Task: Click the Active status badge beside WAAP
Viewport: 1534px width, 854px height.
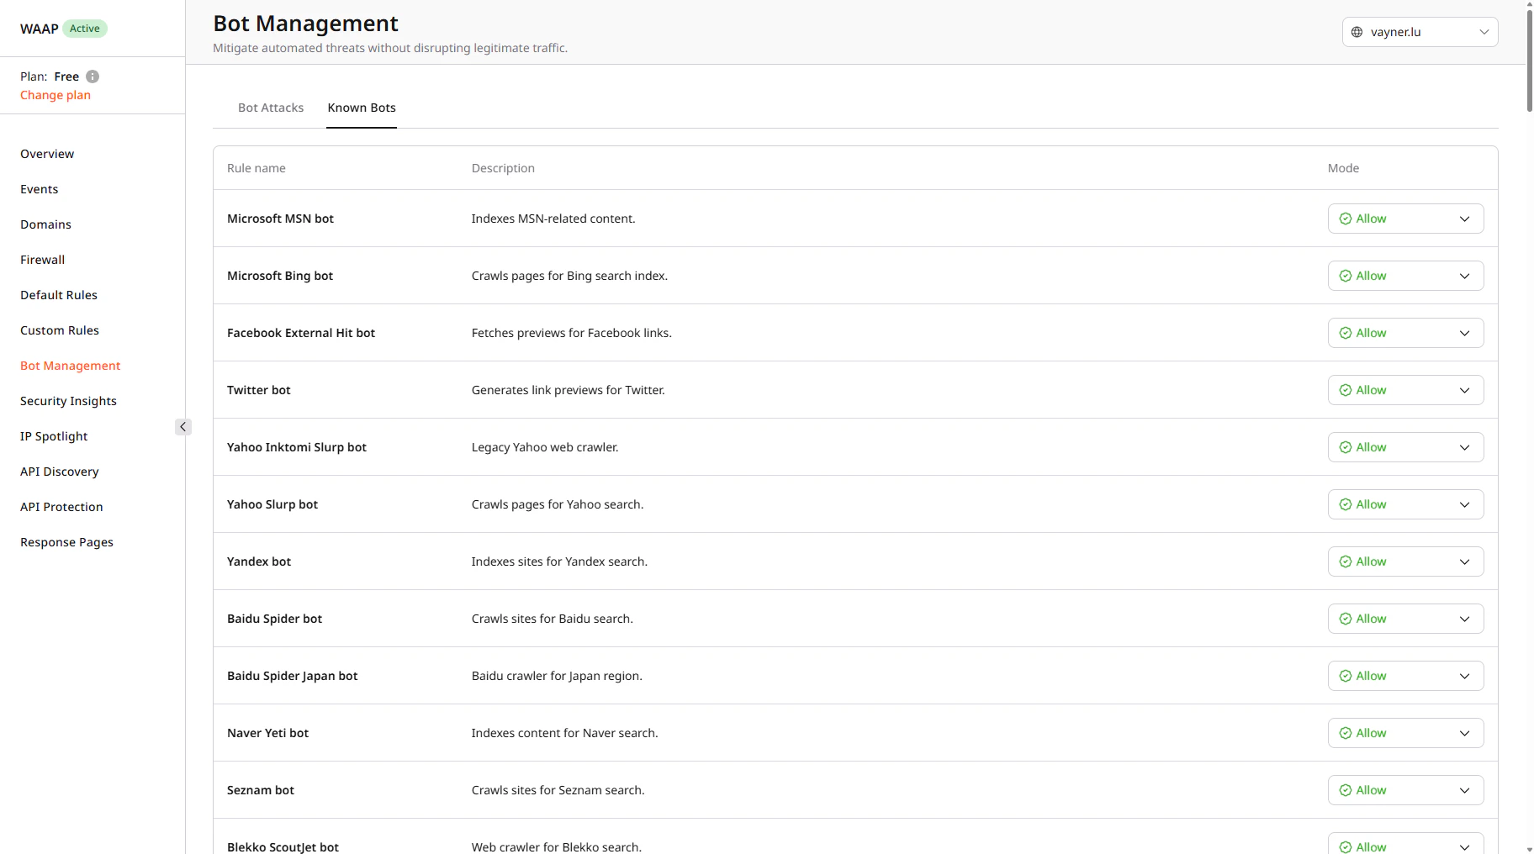Action: click(x=84, y=28)
